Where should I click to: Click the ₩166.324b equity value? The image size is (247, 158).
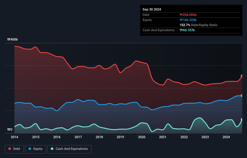pos(188,20)
